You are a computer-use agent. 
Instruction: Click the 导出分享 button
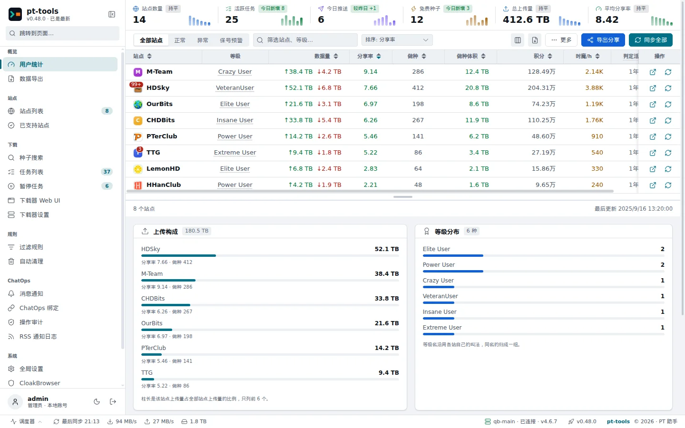603,40
